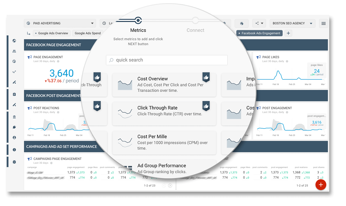Click the Click Through Rate chart thumbnail
Image resolution: width=346 pixels, height=206 pixels.
pos(125,113)
